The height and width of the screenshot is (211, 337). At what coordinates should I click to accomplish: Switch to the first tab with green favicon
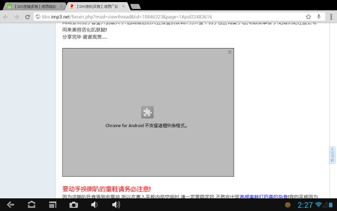coord(34,6)
